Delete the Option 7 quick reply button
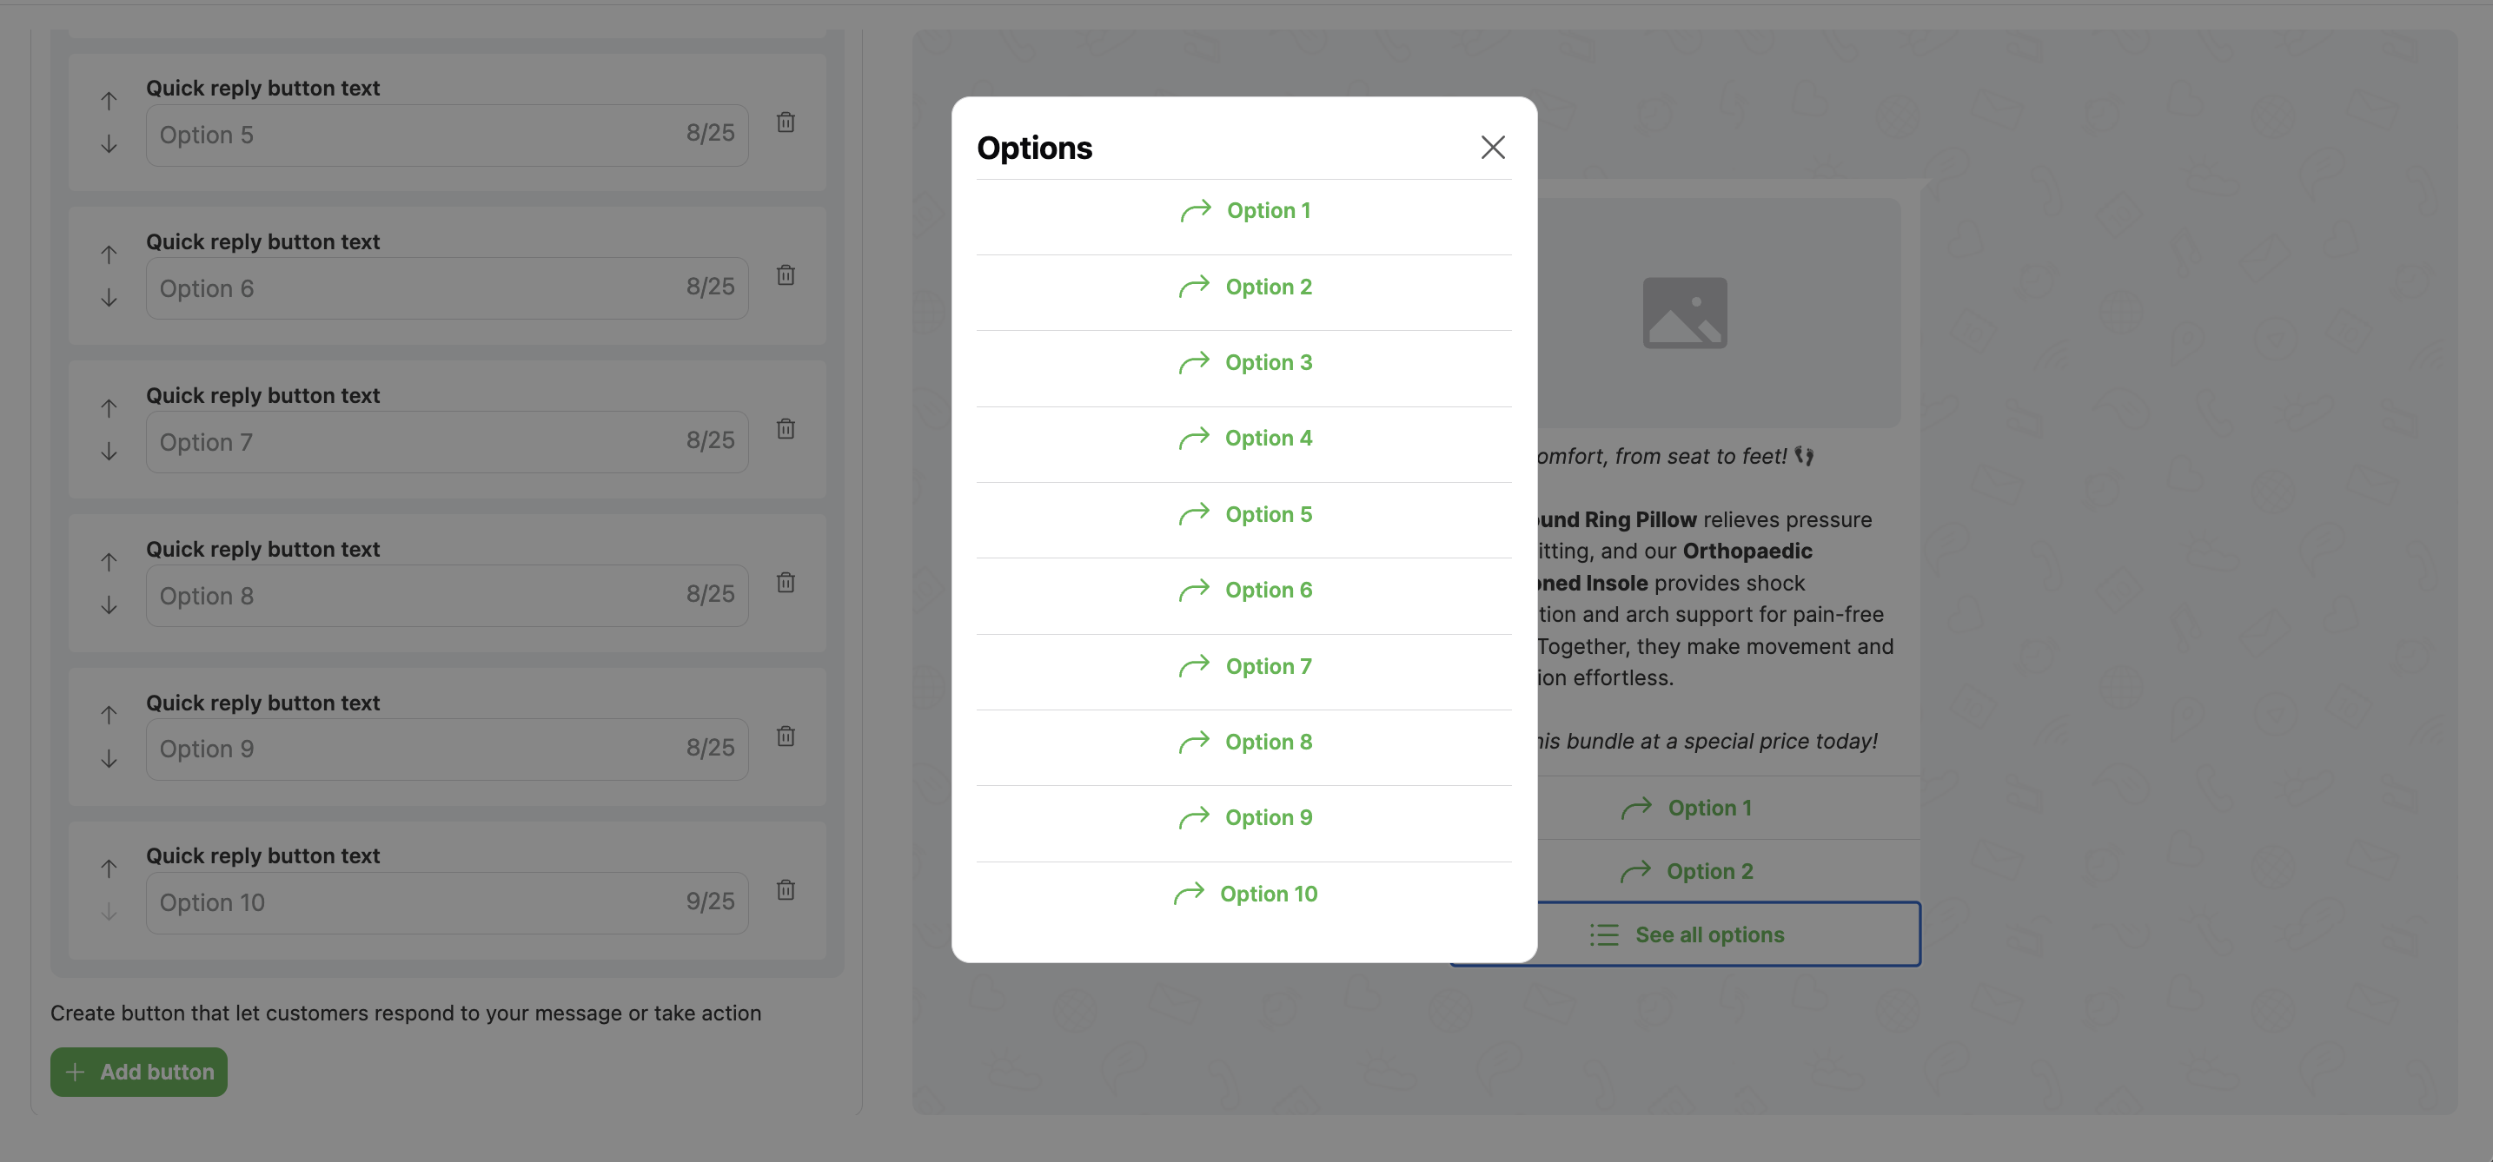2493x1162 pixels. 785,429
